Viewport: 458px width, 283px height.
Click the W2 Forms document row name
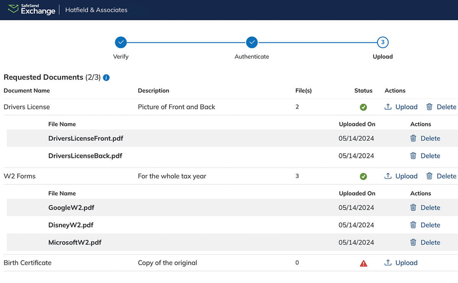pos(19,176)
